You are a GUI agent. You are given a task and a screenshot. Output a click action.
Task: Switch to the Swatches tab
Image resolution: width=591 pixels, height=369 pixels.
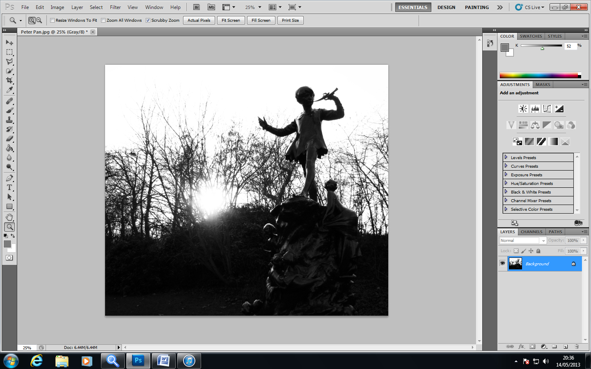[x=531, y=36]
